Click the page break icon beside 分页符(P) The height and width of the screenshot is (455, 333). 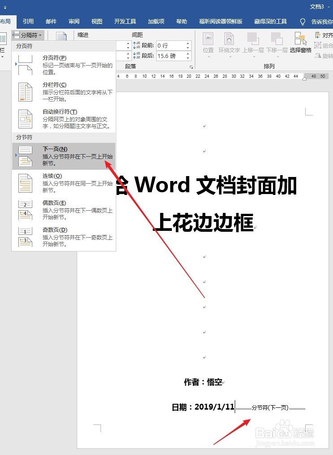pyautogui.click(x=25, y=65)
